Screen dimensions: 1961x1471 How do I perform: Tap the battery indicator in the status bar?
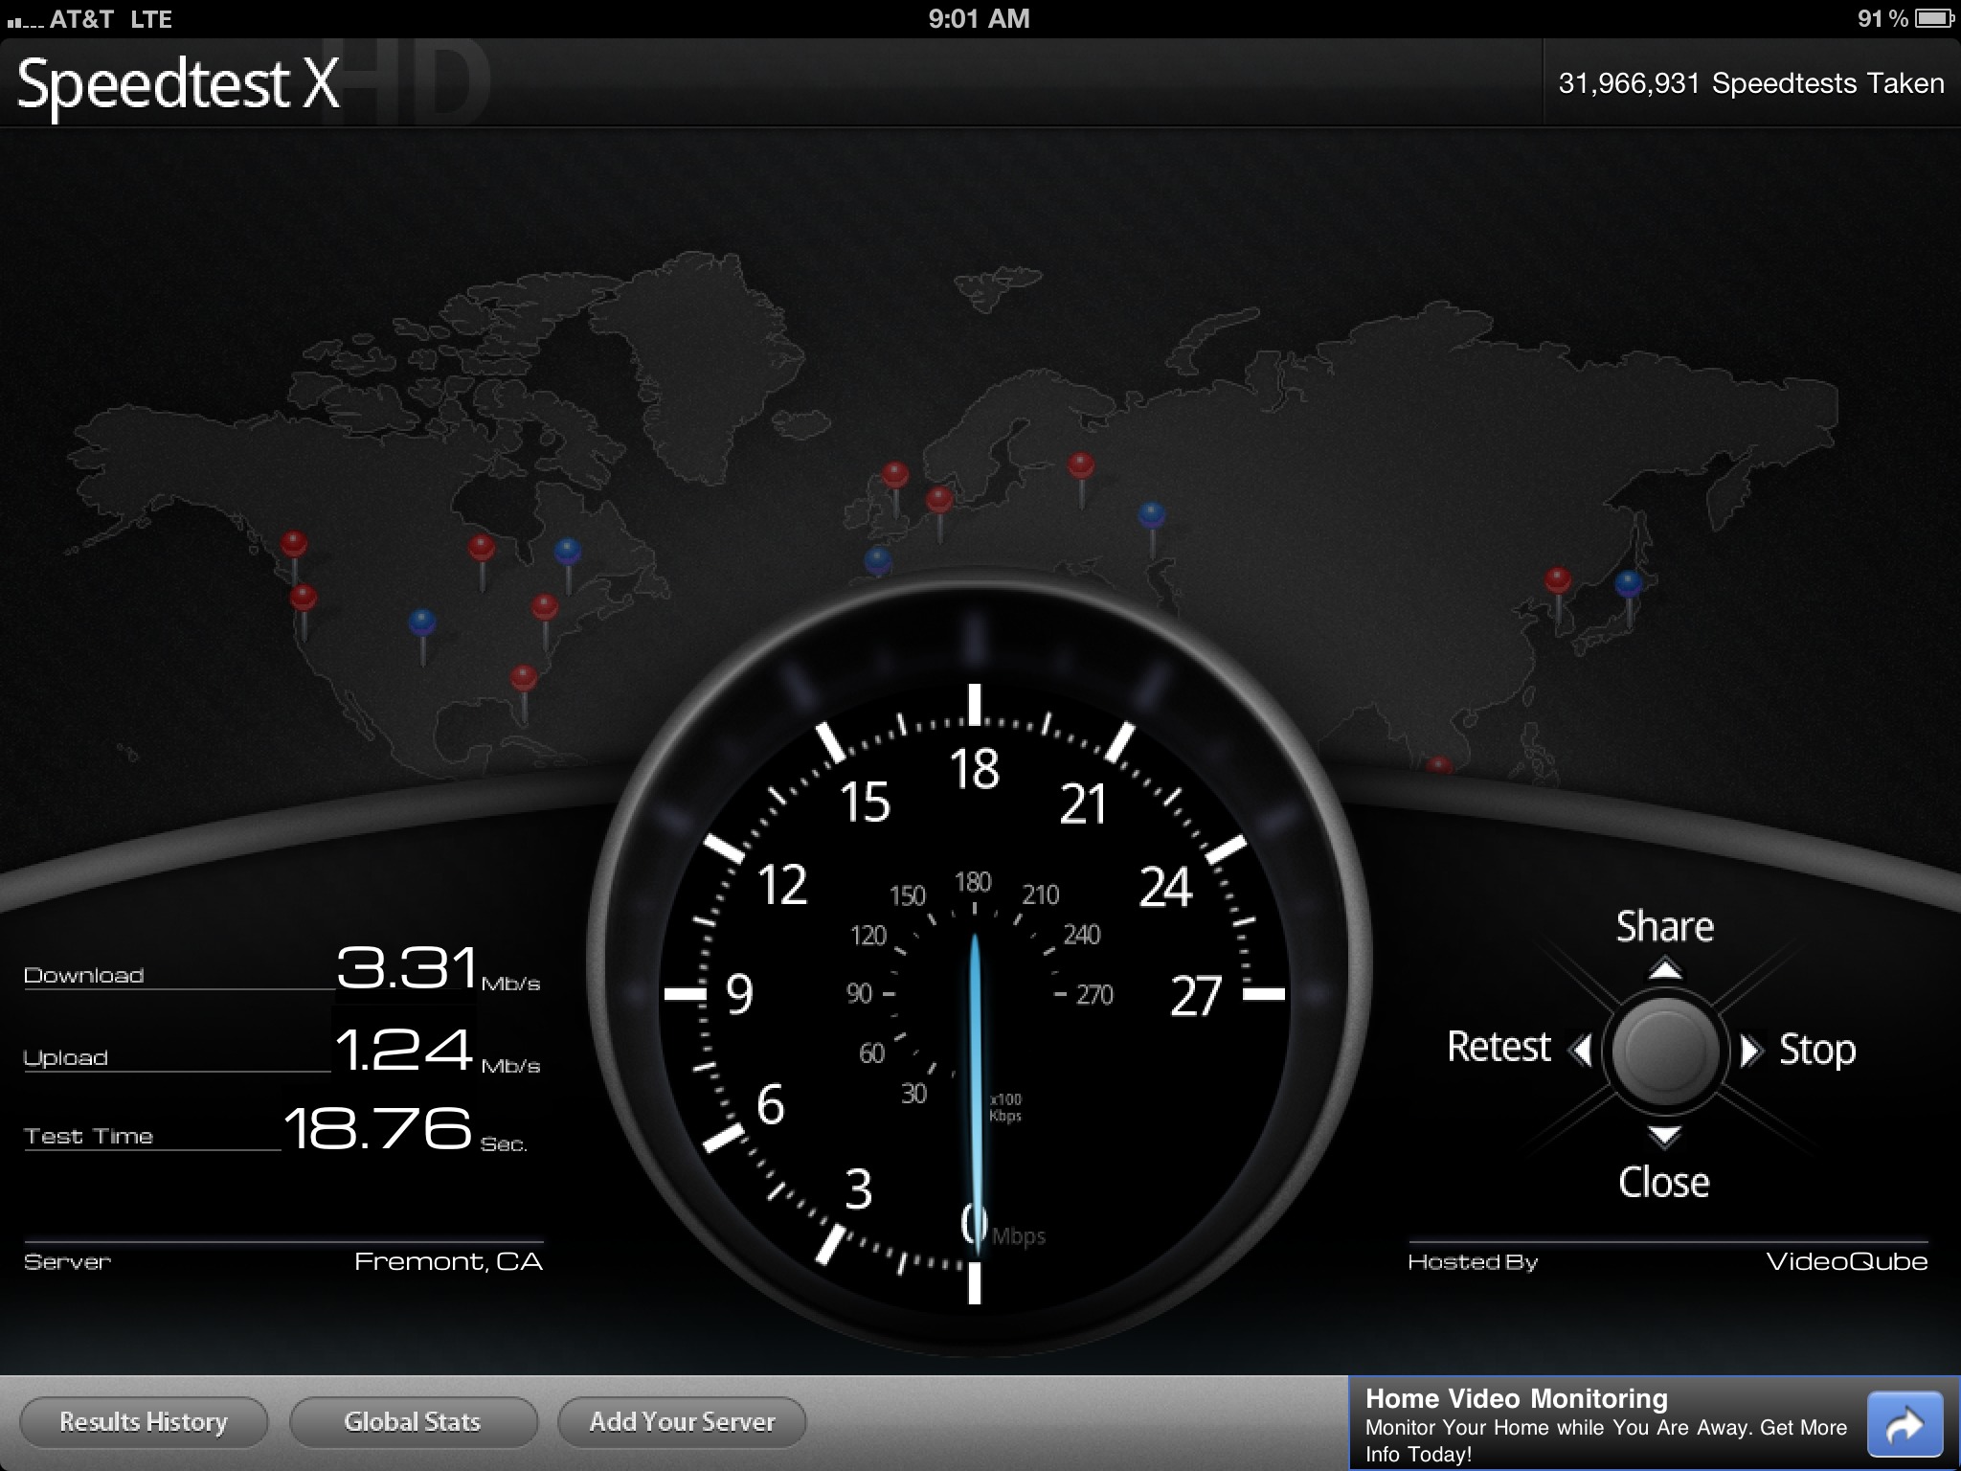point(1934,18)
